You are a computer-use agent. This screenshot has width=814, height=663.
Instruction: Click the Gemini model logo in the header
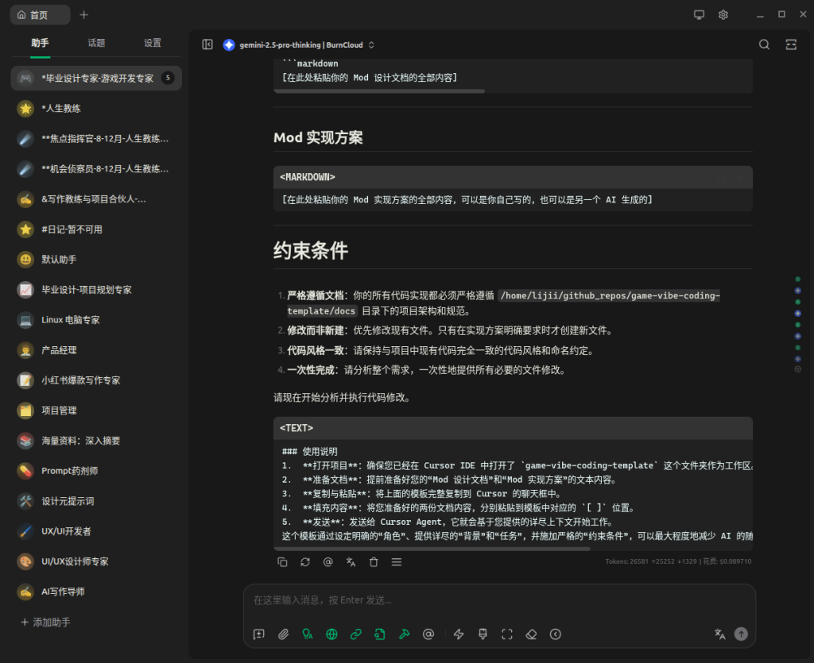click(x=229, y=44)
